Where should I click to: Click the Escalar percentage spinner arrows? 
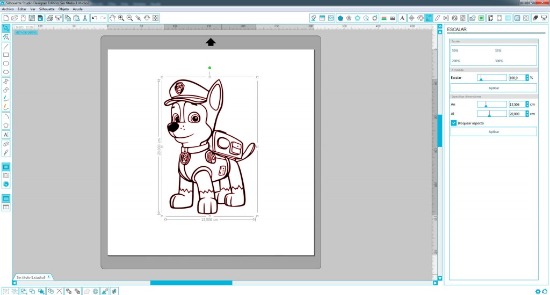coord(527,78)
